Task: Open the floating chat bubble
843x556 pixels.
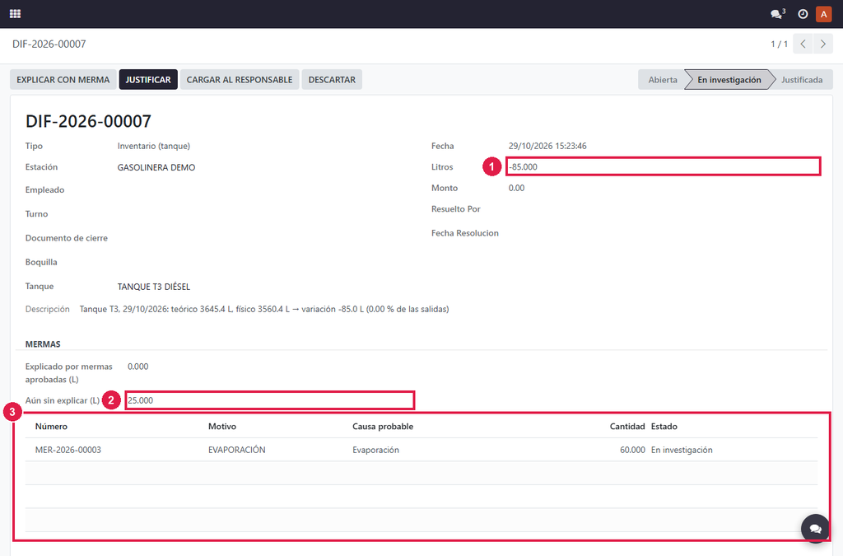Action: click(815, 529)
